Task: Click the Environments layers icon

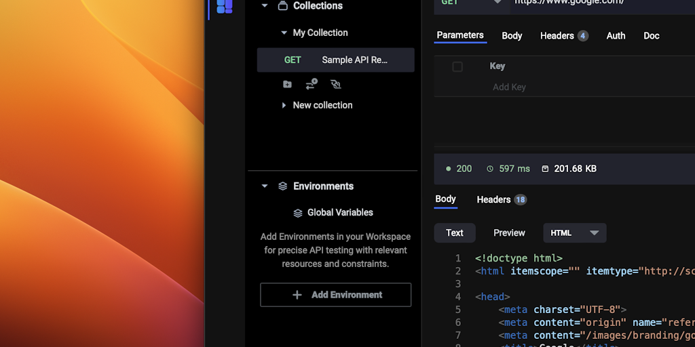Action: coord(283,186)
